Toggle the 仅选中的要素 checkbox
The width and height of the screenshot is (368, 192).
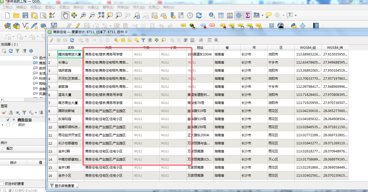(2, 184)
